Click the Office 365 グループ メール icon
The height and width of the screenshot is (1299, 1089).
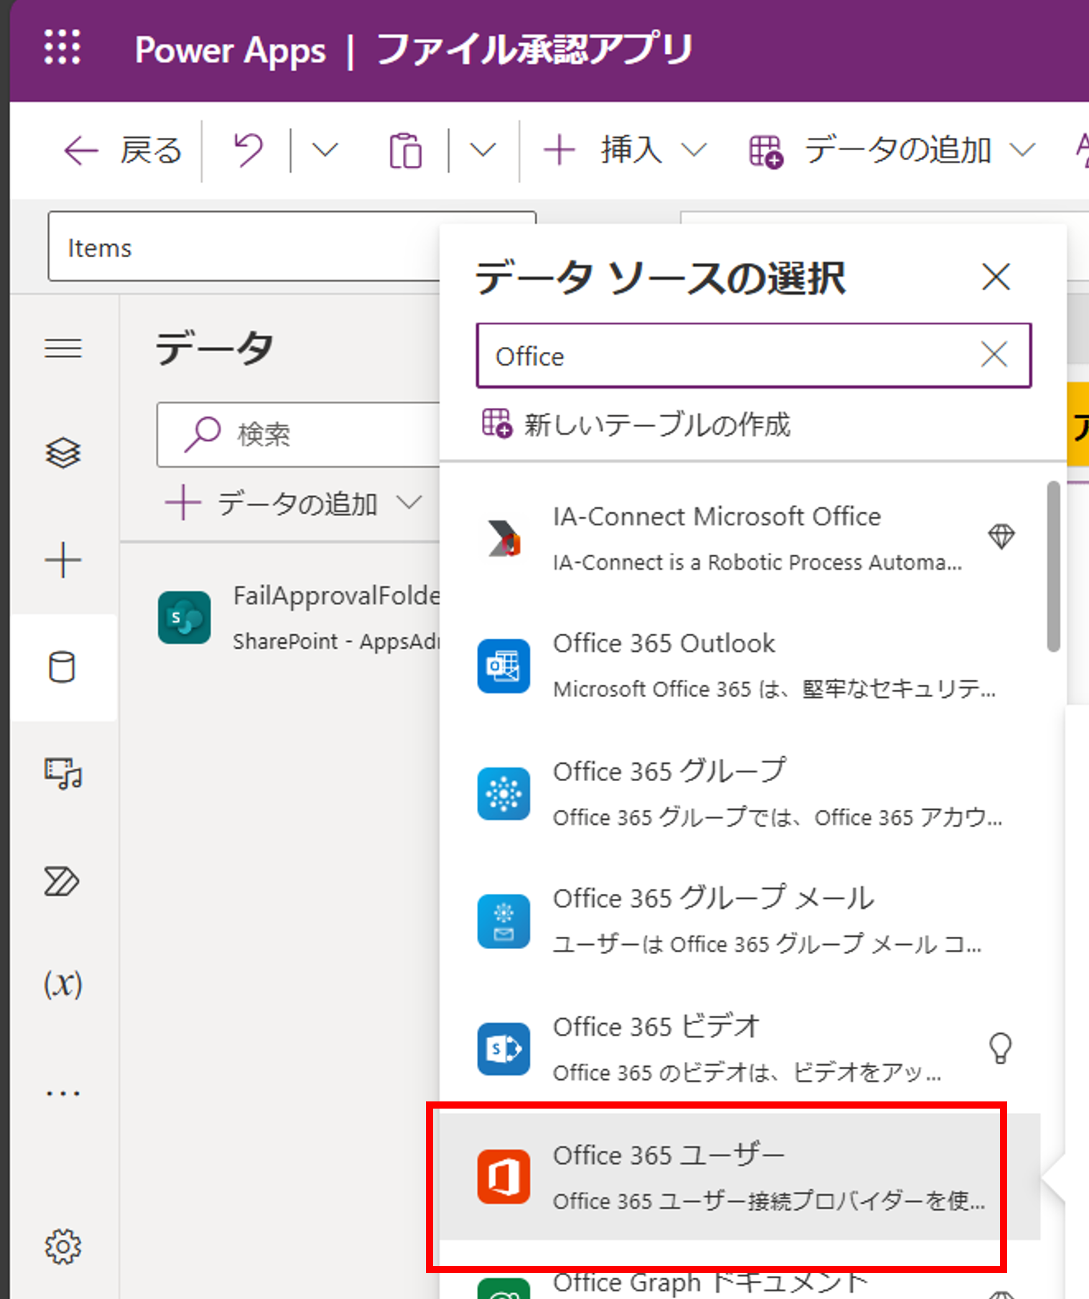(x=504, y=922)
